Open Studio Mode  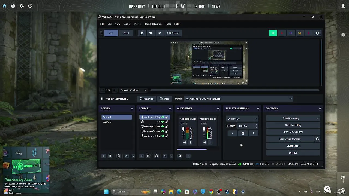pos(293,146)
